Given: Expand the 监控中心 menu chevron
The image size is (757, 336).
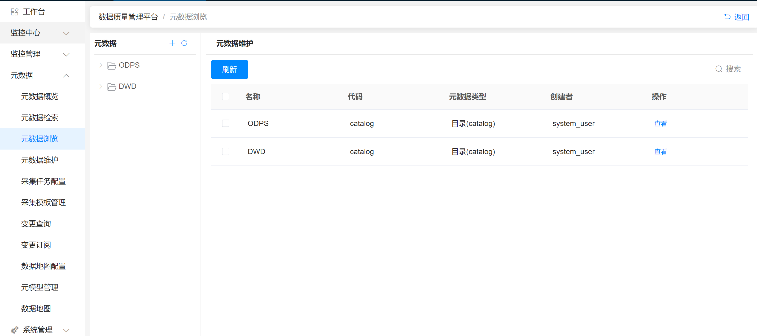Looking at the screenshot, I should (66, 33).
